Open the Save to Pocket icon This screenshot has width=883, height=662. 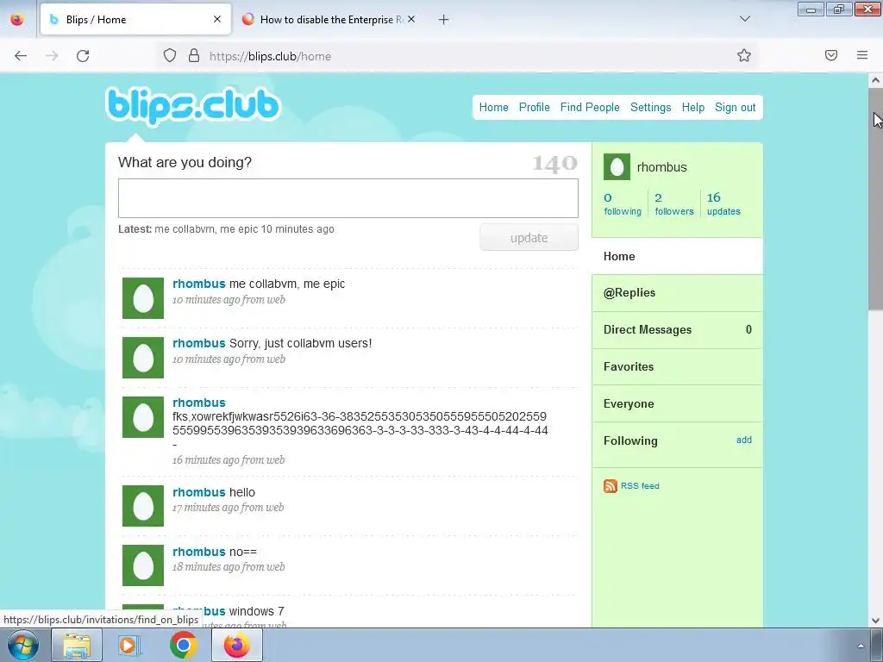point(831,55)
